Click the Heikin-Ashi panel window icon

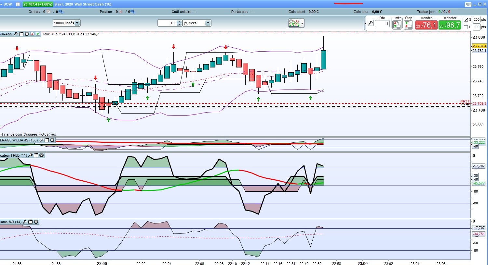[x=21, y=34]
